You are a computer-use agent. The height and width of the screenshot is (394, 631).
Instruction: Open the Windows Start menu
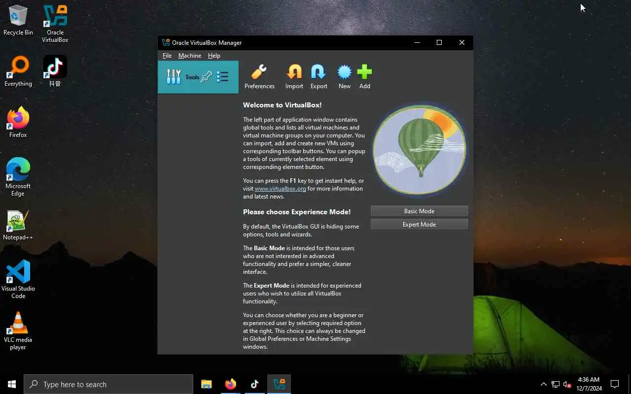pyautogui.click(x=12, y=384)
